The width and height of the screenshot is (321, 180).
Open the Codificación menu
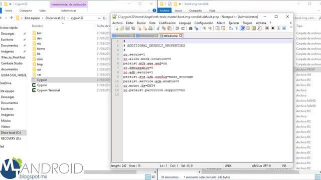(x=167, y=23)
